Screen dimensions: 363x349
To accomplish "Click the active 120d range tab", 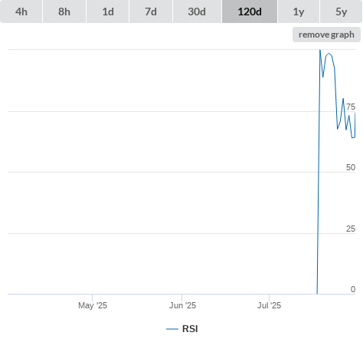I will pos(250,12).
